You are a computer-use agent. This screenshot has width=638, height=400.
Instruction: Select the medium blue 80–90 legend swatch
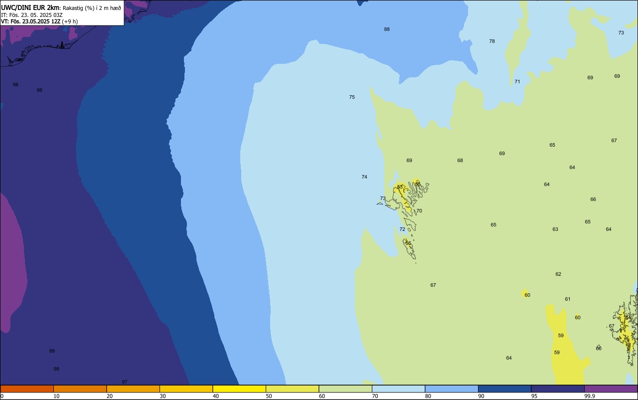pyautogui.click(x=452, y=389)
